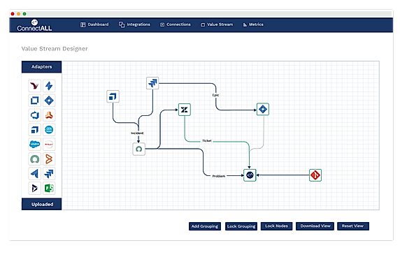Pick the blue hollow square adapter

(34, 101)
